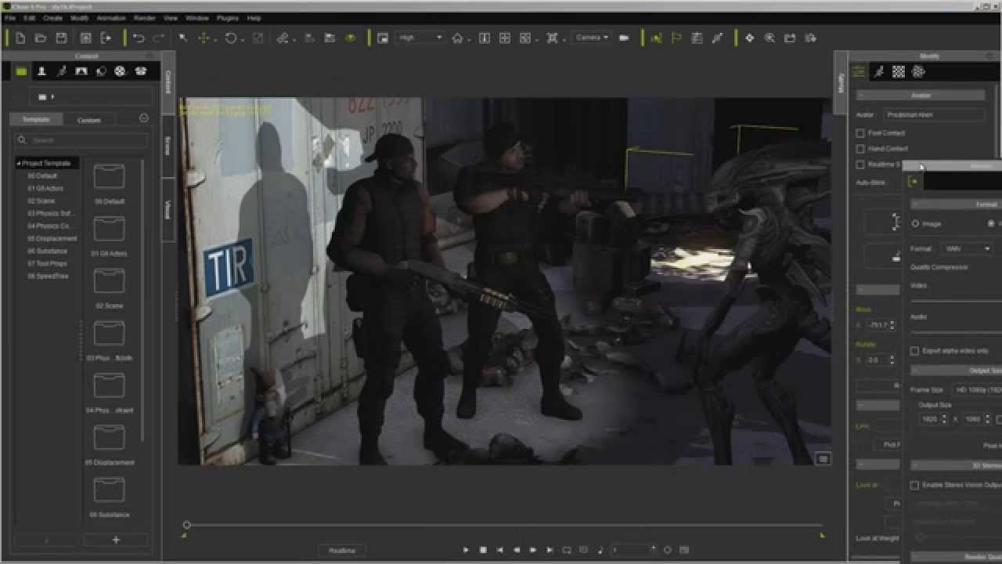Image resolution: width=1002 pixels, height=564 pixels.
Task: Open the High quality dropdown
Action: pos(420,38)
